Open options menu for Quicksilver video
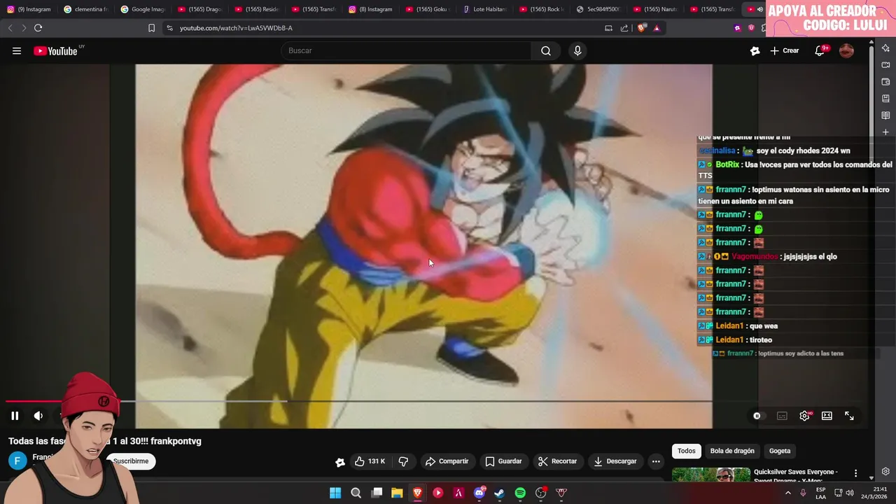This screenshot has height=504, width=896. 855,474
